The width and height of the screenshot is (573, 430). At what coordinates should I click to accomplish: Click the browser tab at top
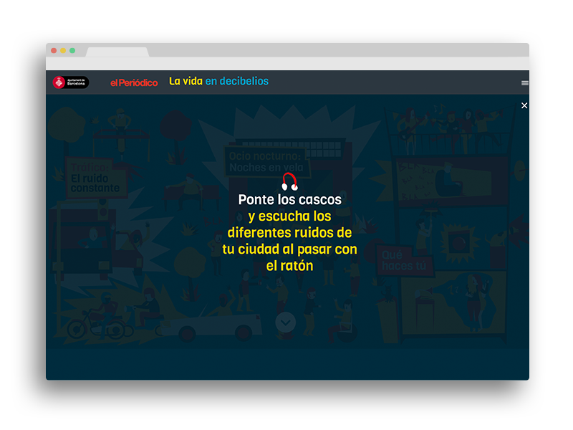(117, 52)
